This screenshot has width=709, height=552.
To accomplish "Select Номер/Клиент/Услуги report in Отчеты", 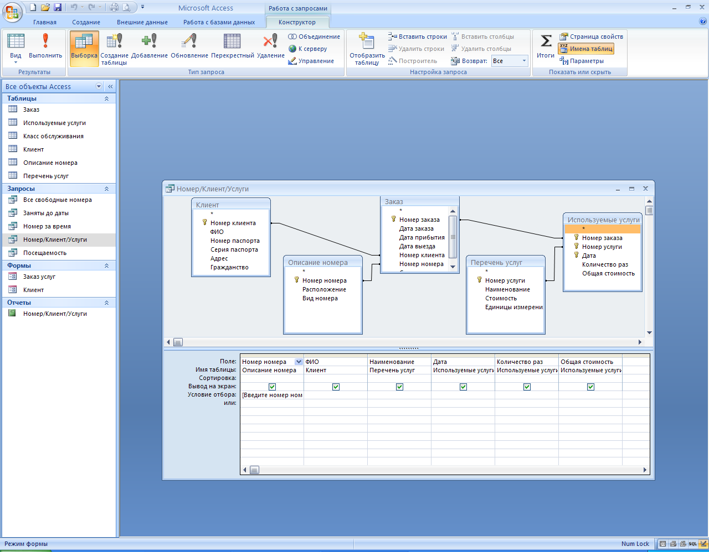I will coord(59,314).
